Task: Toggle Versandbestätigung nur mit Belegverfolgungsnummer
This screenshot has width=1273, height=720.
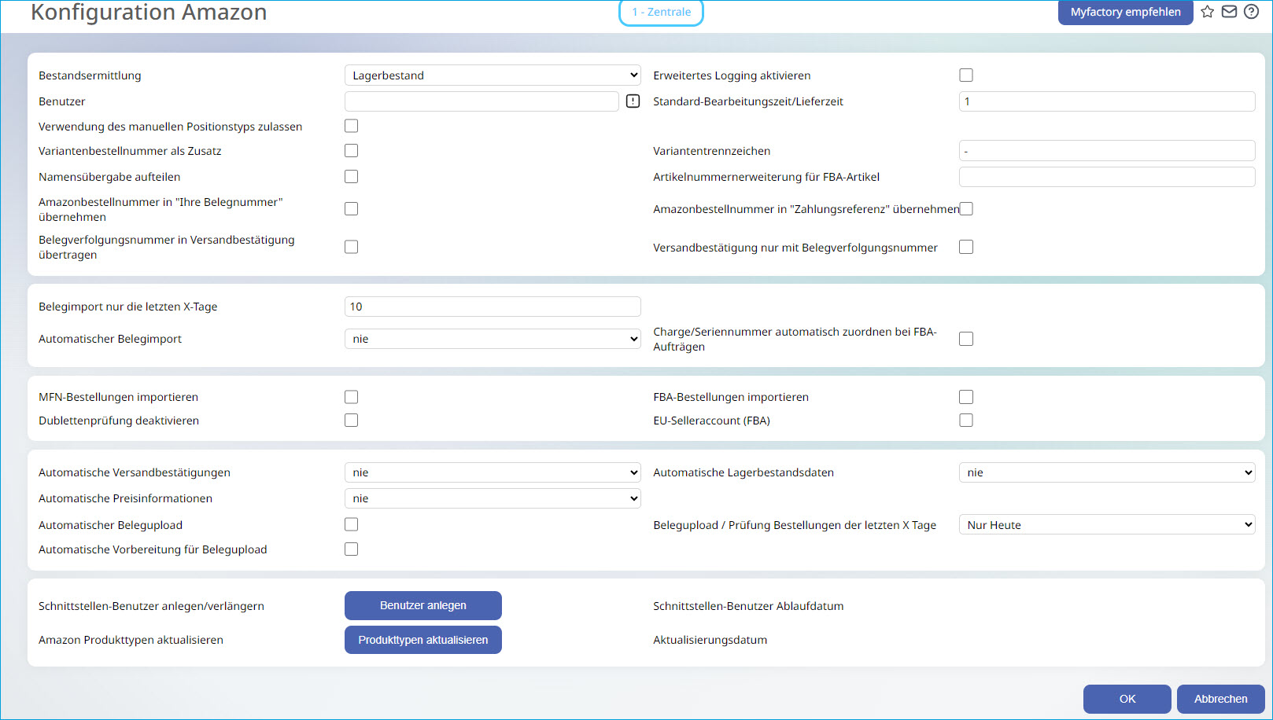Action: point(966,247)
